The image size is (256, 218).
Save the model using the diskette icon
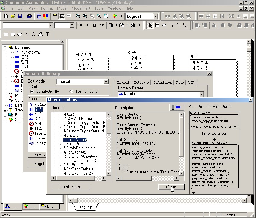pyautogui.click(x=20, y=16)
